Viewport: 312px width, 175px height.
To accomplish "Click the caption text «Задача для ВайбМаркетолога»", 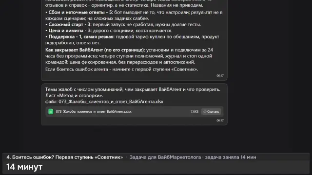I will click(165, 157).
